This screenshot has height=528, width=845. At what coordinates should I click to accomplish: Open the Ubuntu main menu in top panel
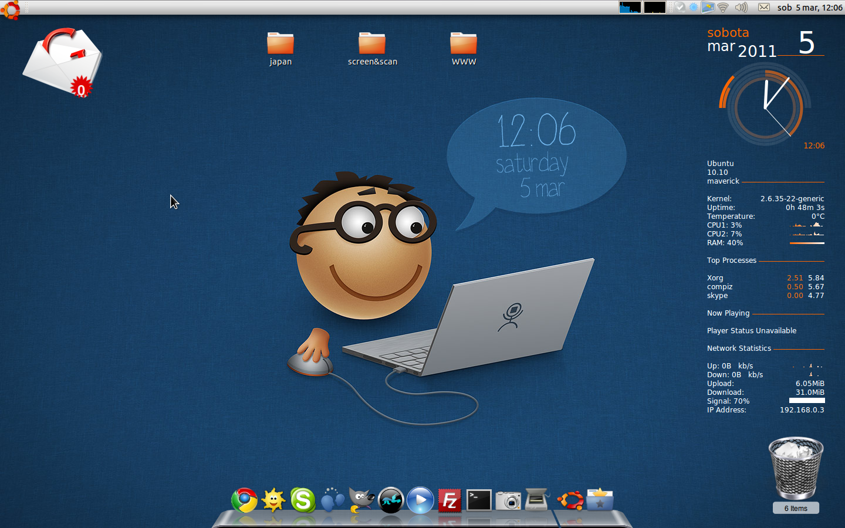[10, 8]
